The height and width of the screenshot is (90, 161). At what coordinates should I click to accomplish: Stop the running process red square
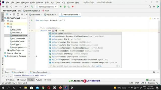[73, 7]
